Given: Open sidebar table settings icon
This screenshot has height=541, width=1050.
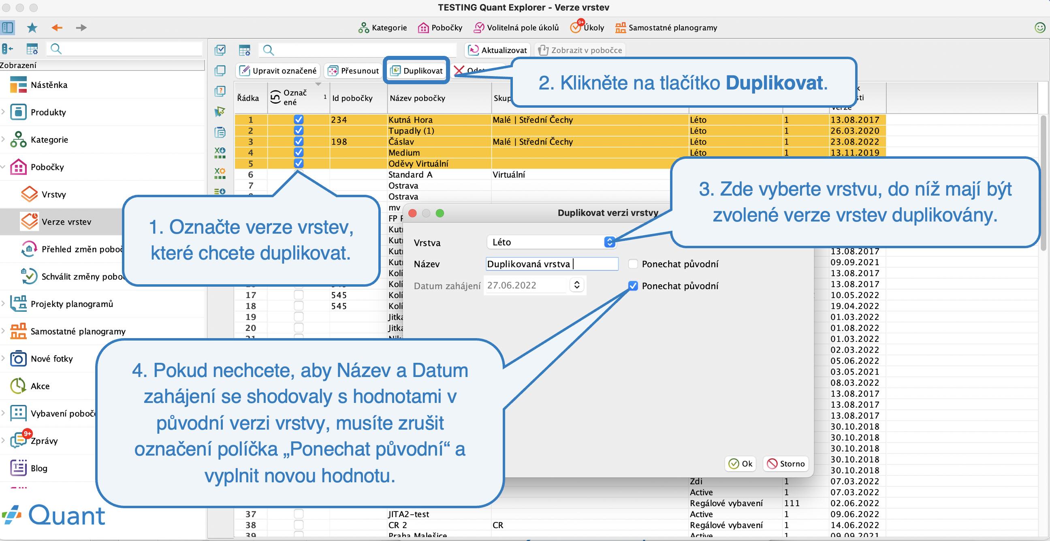Looking at the screenshot, I should coord(32,49).
